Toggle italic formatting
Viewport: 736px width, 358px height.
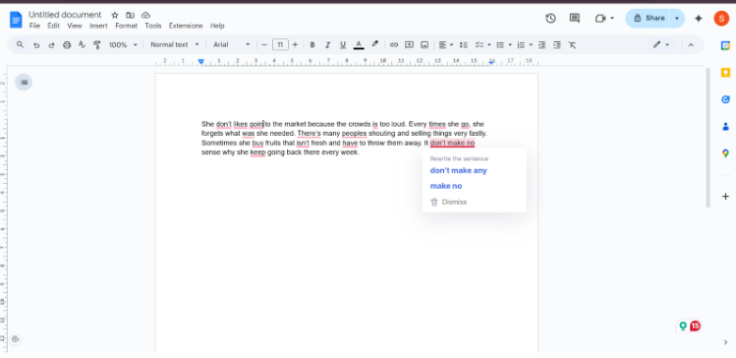pyautogui.click(x=327, y=45)
